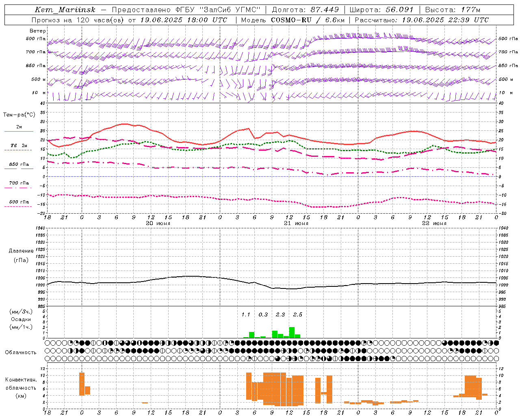The image size is (520, 416).
Task: Click the "Облачность" cloud cover label
Action: coord(21,353)
